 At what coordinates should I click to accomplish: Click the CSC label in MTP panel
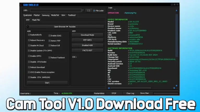pyautogui.click(x=74, y=57)
